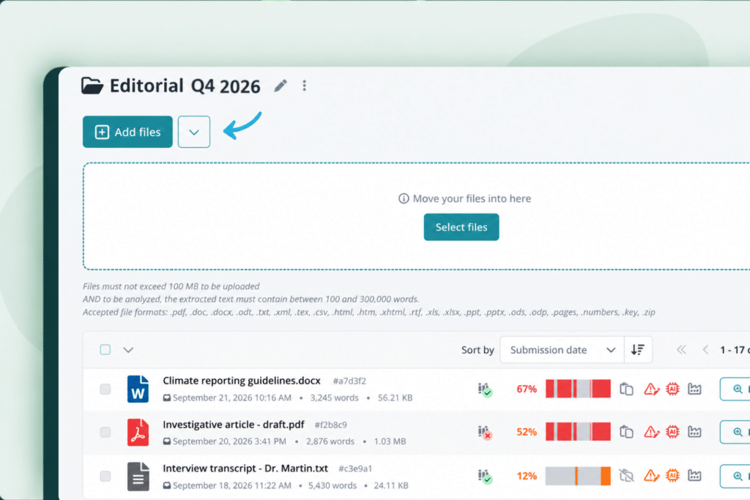Open the magnifier report button for Climate reporting guidelines
The image size is (750, 500).
(x=735, y=389)
